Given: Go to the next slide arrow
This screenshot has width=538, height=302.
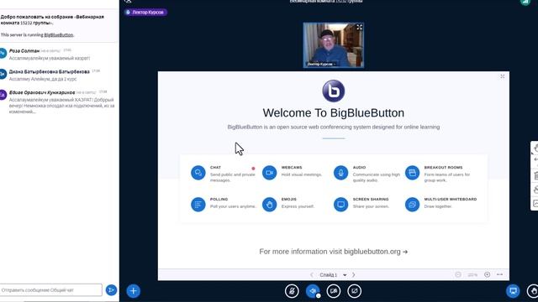Looking at the screenshot, I should [x=353, y=274].
